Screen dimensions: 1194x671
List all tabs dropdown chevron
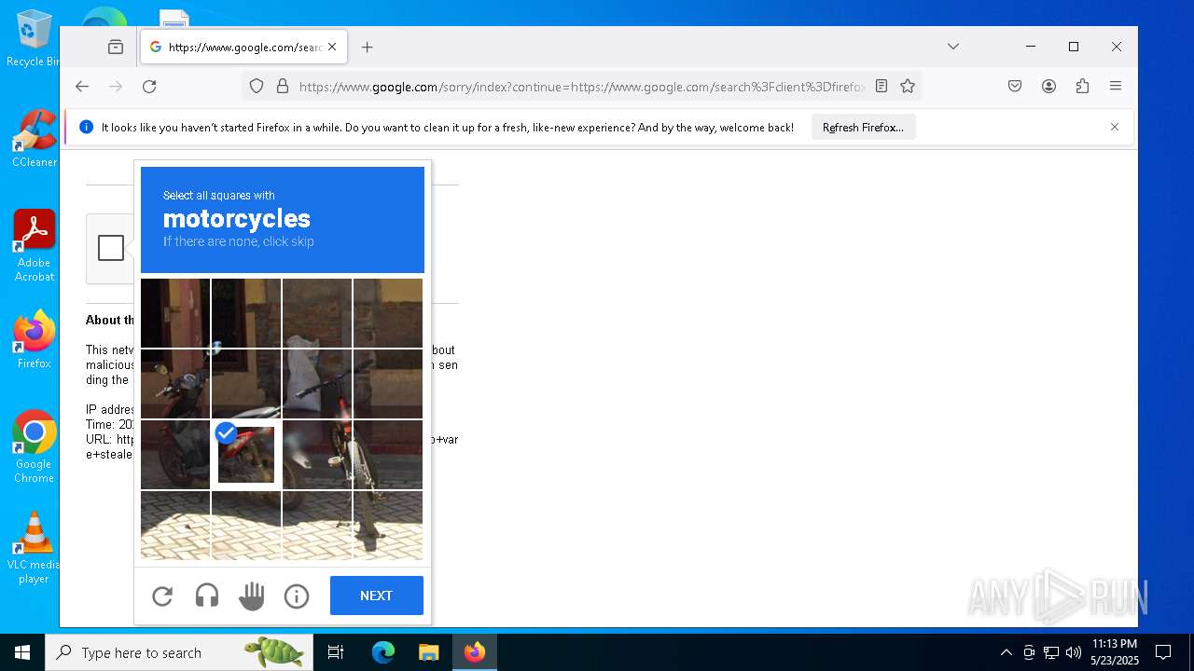[953, 47]
